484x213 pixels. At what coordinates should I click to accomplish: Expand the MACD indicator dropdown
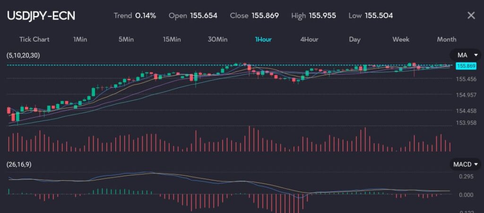point(466,164)
